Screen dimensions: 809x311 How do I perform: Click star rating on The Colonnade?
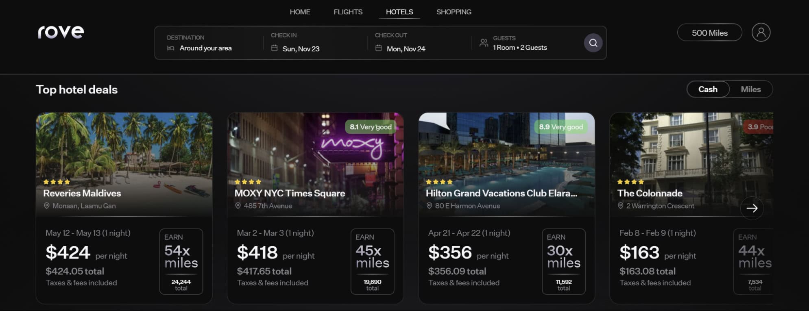coord(630,182)
